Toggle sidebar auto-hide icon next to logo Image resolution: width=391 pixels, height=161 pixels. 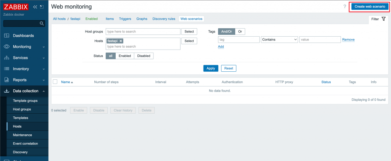(42, 7)
